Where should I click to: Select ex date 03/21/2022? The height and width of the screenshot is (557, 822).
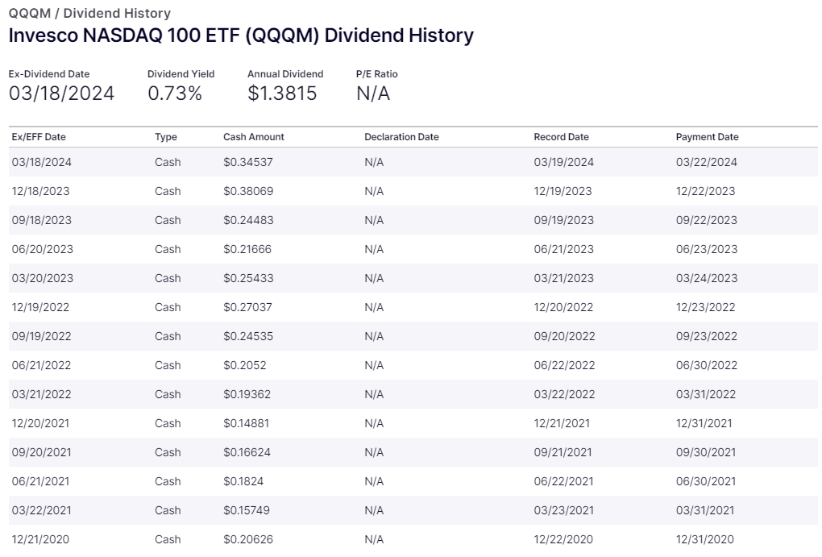coord(41,394)
